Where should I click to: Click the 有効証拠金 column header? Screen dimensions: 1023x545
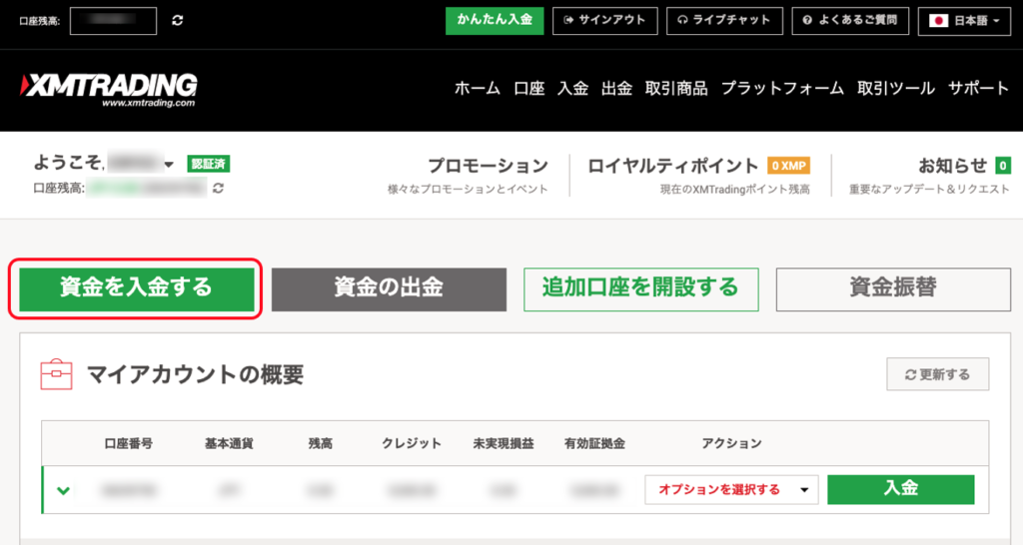coord(594,444)
